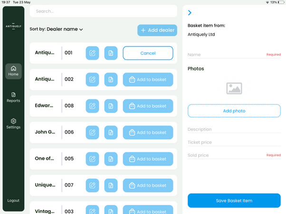The image size is (286, 214).
Task: Click the Name input field
Action: pyautogui.click(x=234, y=55)
